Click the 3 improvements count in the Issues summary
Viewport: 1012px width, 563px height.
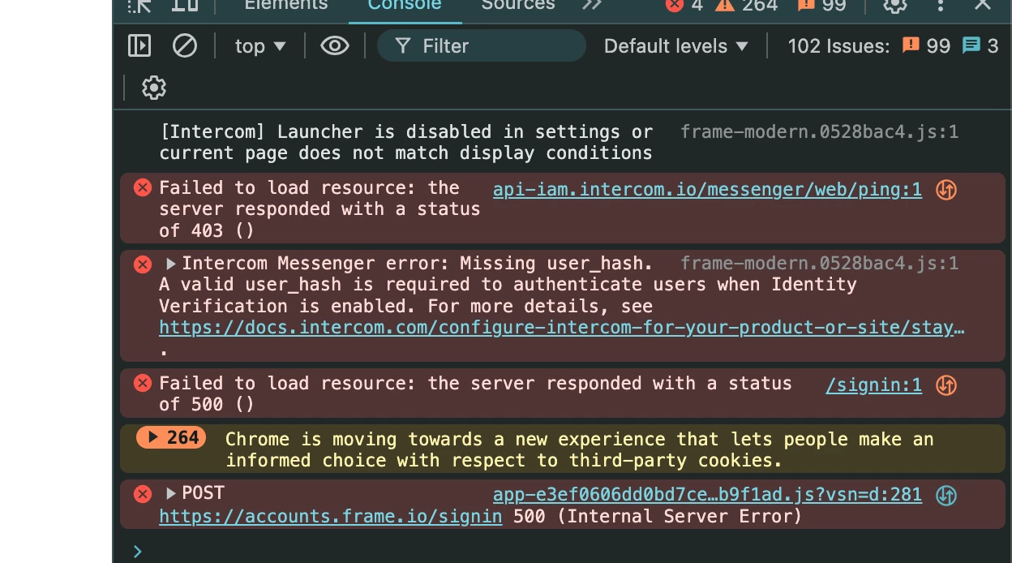pos(980,46)
